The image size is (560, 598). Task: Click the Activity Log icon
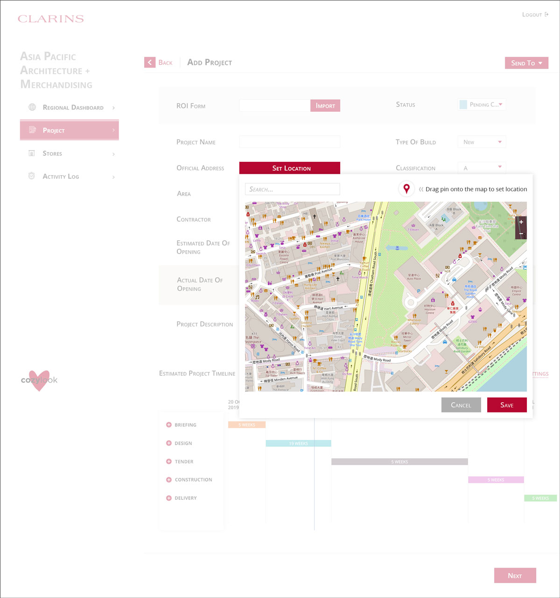click(x=32, y=176)
